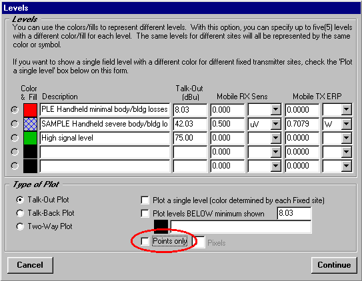Image resolution: width=362 pixels, height=281 pixels.
Task: Check Plot a single level option
Action: pyautogui.click(x=145, y=200)
